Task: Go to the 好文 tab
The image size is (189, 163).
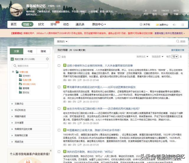Action: pos(41,24)
